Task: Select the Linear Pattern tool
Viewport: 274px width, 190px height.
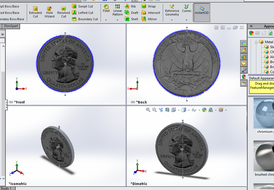Action: tap(118, 10)
